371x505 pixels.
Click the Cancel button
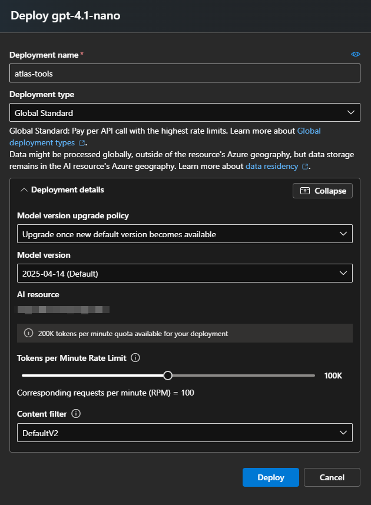(x=332, y=477)
